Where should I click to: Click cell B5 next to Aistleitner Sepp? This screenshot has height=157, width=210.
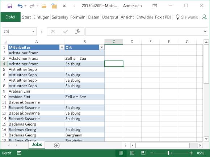[x=84, y=69]
